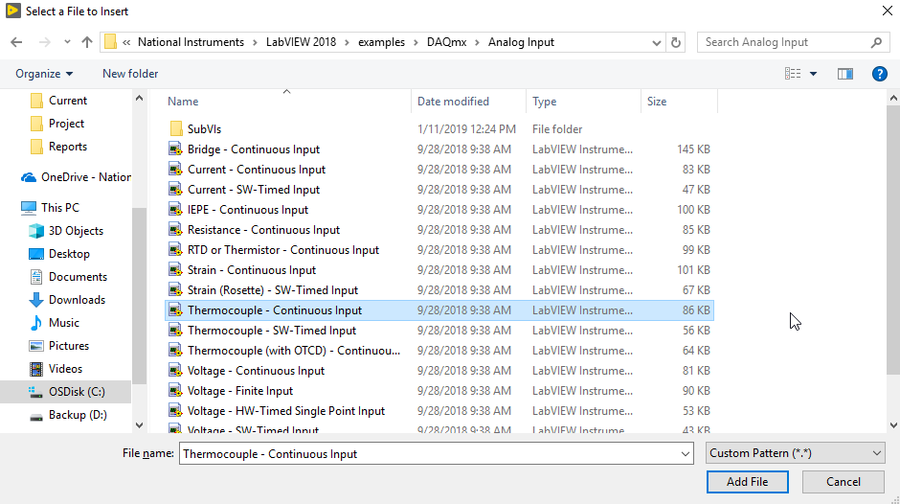Open the File name history dropdown
The image size is (900, 504).
[x=686, y=454]
